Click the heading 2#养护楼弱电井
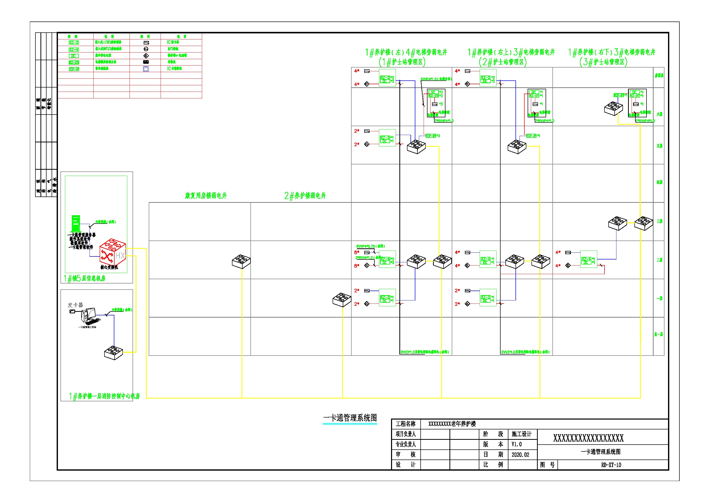The image size is (710, 502). pos(305,196)
